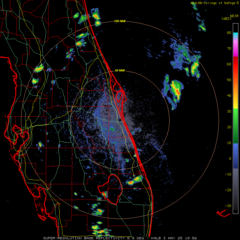Click the 10 dBZ legend value

point(229,143)
